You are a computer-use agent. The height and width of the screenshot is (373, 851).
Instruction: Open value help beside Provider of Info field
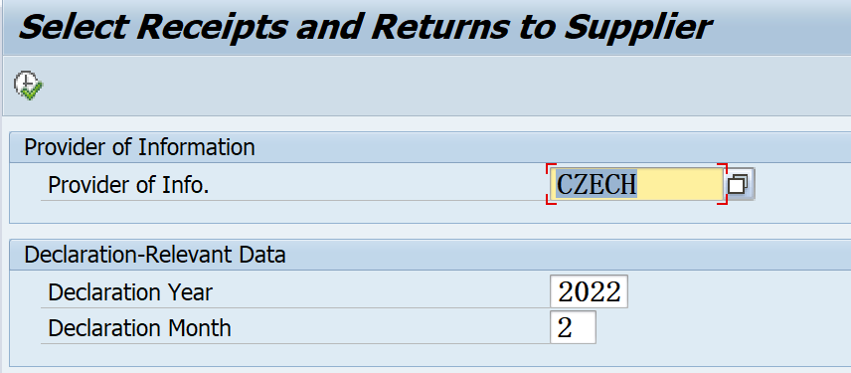click(740, 185)
